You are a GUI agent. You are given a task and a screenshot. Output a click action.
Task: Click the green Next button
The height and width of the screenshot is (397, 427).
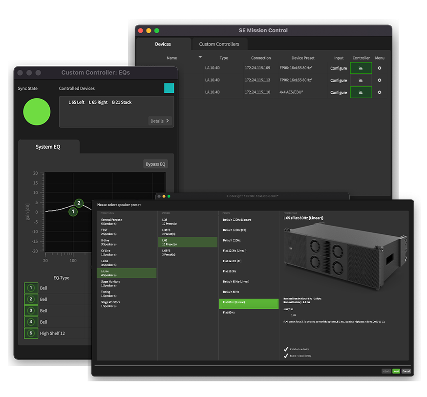coord(396,371)
